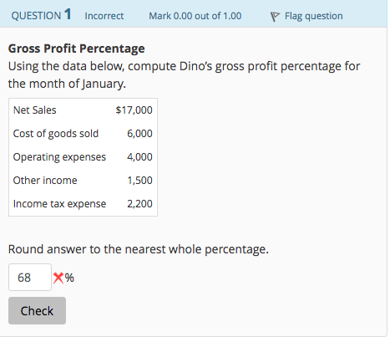
Task: Click the Gross Profit Percentage title
Action: 76,49
